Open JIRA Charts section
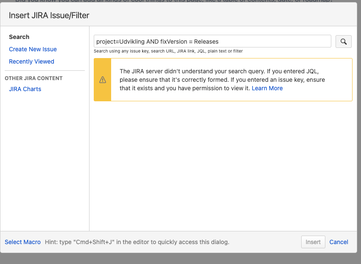 [x=25, y=89]
